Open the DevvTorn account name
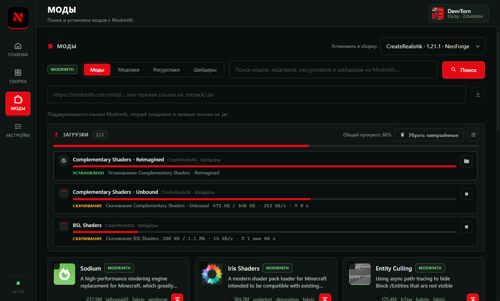Viewport: 500px width, 301px height. pyautogui.click(x=459, y=11)
